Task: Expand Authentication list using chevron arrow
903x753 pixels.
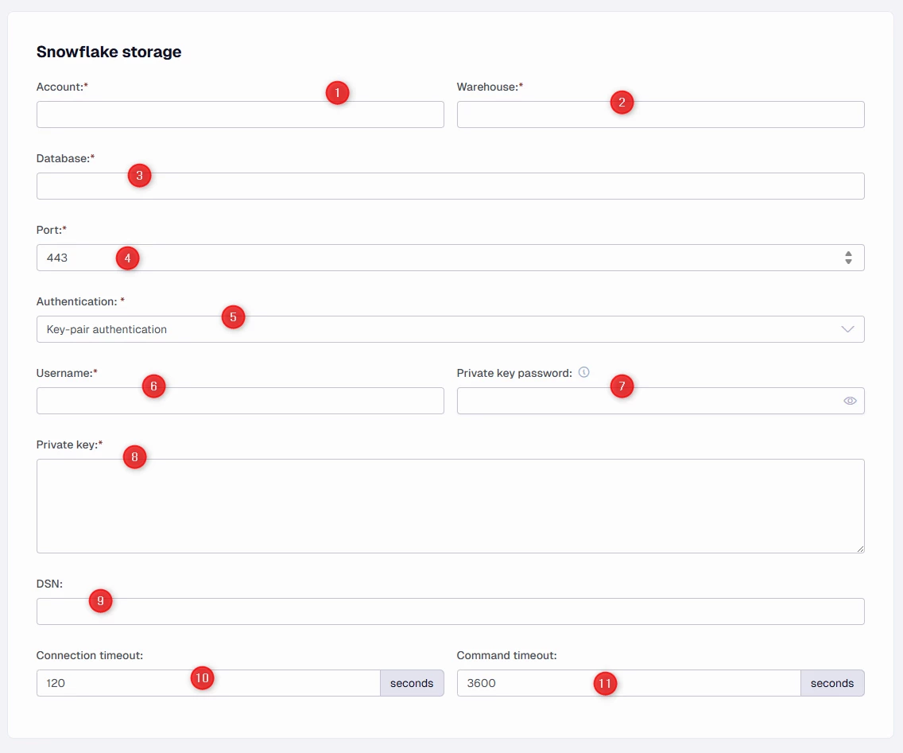Action: coord(847,329)
